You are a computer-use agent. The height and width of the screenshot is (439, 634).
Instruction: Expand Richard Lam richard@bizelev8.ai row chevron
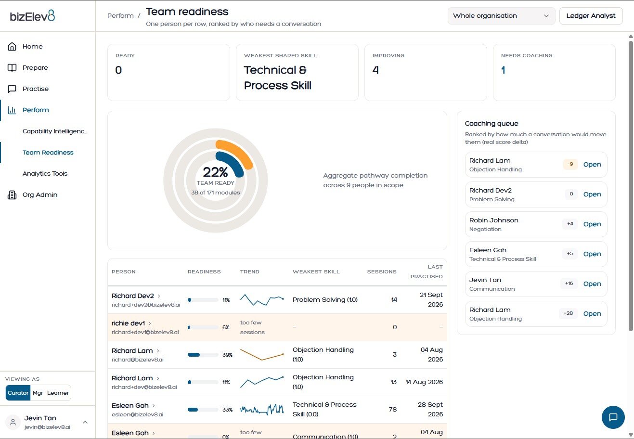(x=158, y=351)
